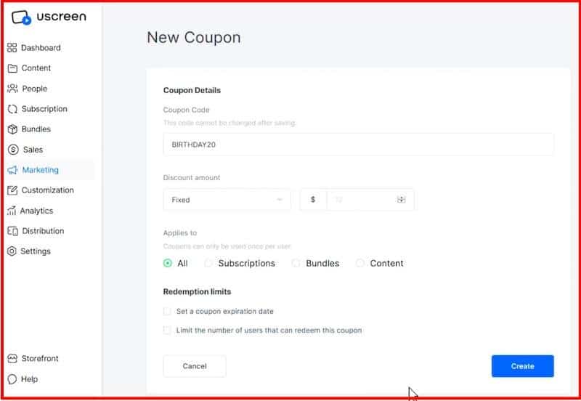Click the discount amount stepper arrows

coord(401,200)
